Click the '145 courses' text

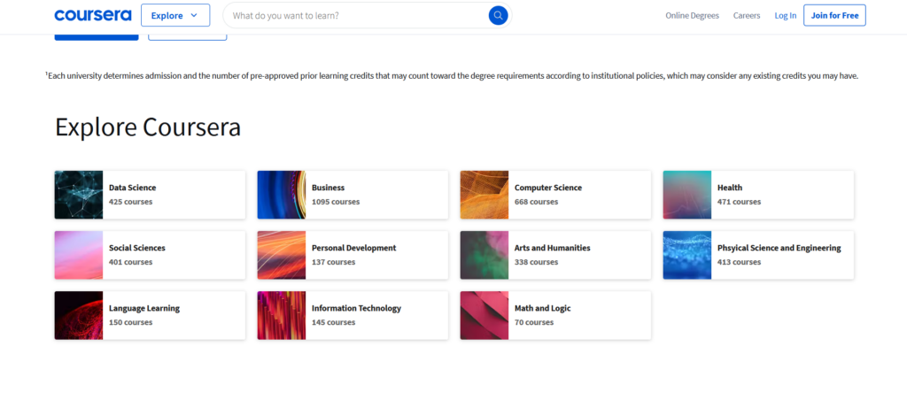[333, 322]
